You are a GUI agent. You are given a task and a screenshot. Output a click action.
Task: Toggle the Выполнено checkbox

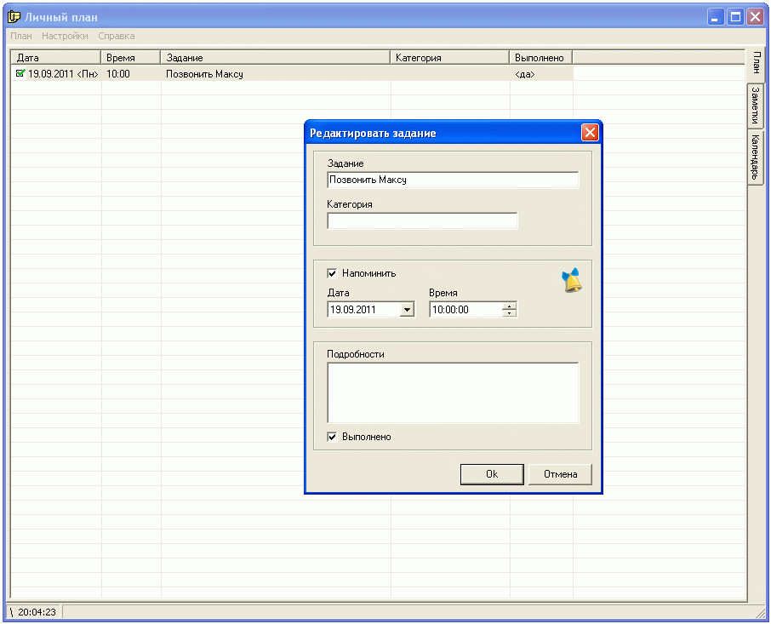[x=332, y=437]
